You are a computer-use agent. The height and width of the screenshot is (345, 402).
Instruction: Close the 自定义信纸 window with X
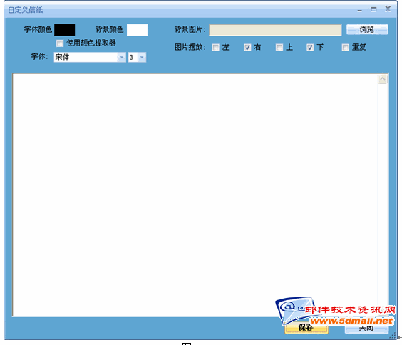(388, 9)
